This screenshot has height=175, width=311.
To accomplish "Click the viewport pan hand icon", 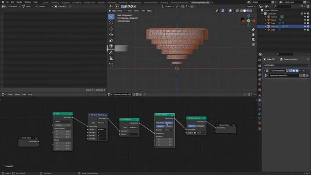I will pos(253,35).
